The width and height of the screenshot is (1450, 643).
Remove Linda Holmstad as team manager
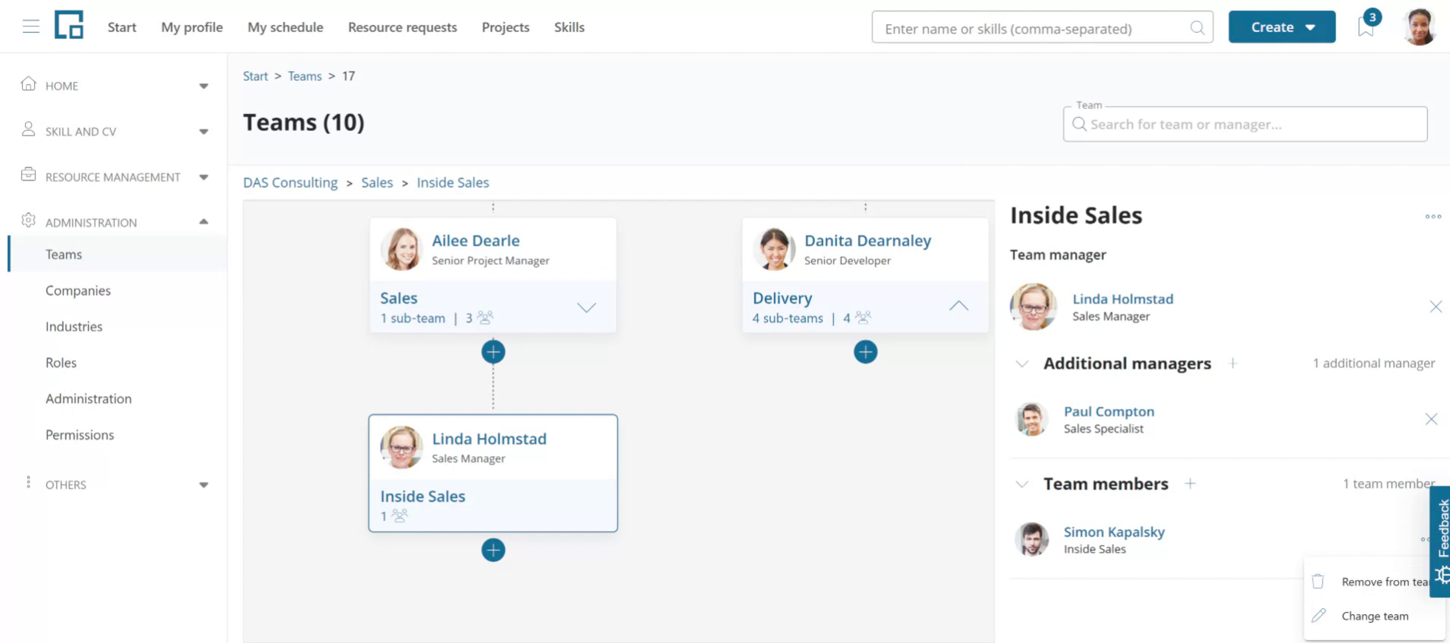click(x=1435, y=307)
